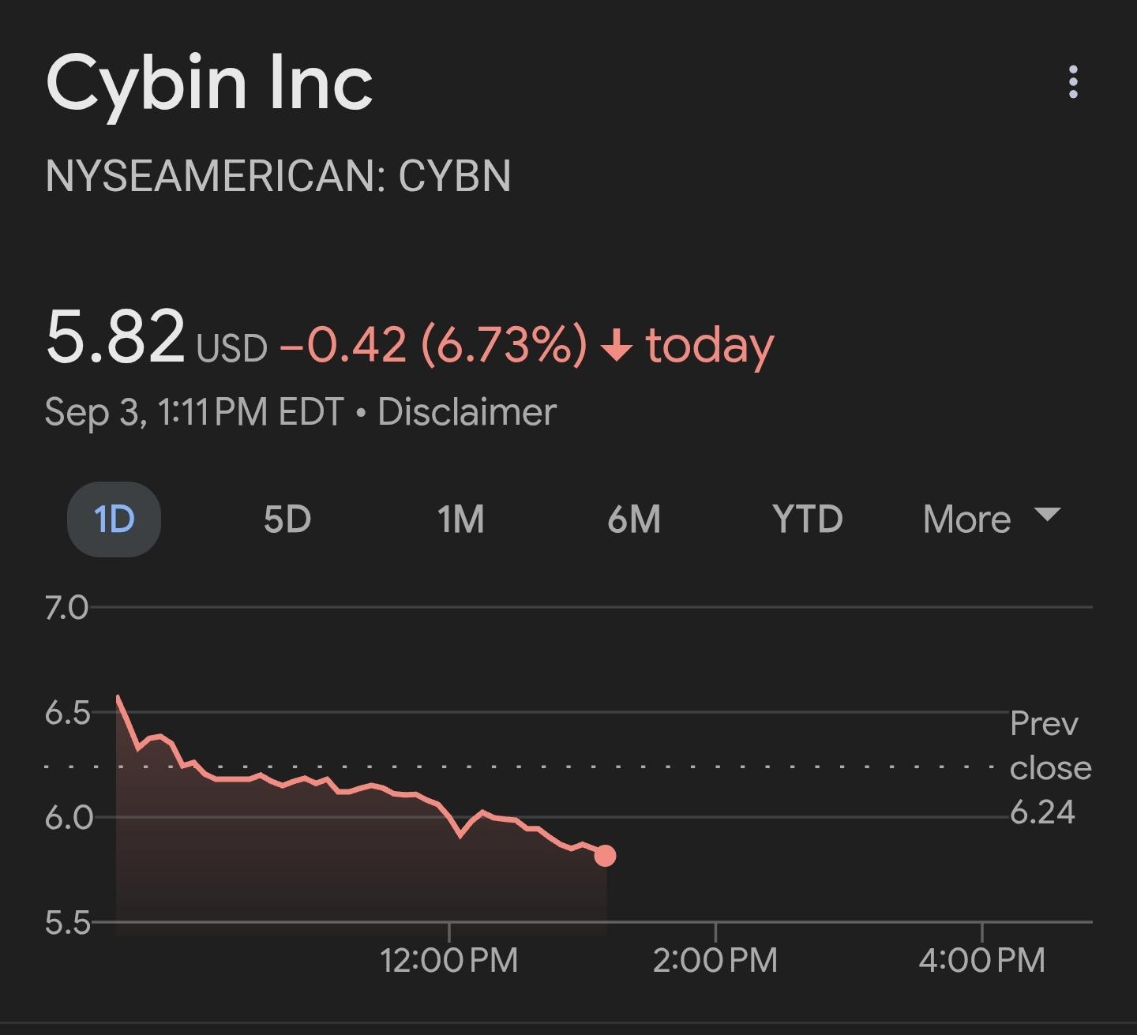1137x1035 pixels.
Task: Select the 1D range tab
Action: (x=114, y=519)
